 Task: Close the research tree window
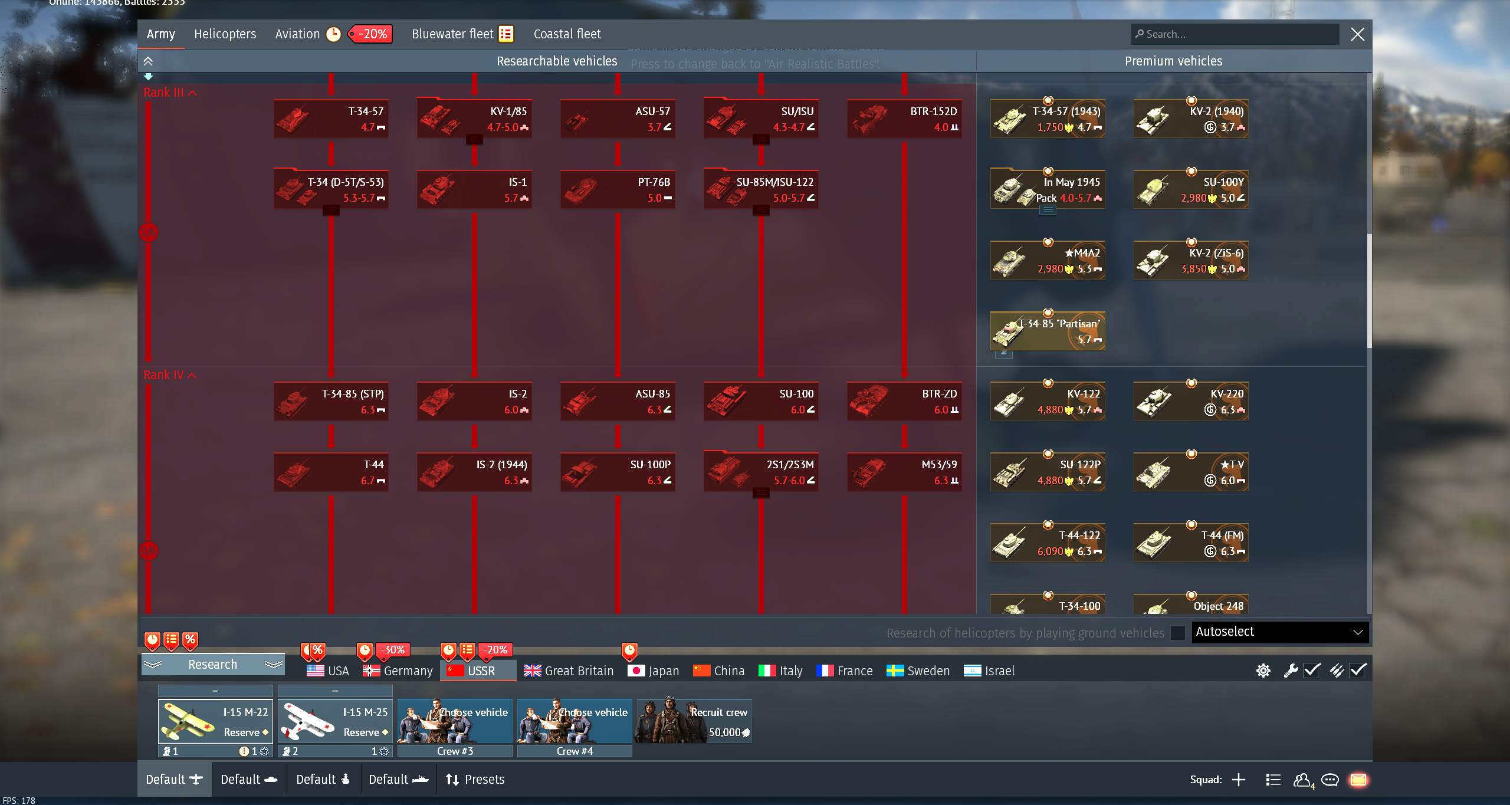1358,34
